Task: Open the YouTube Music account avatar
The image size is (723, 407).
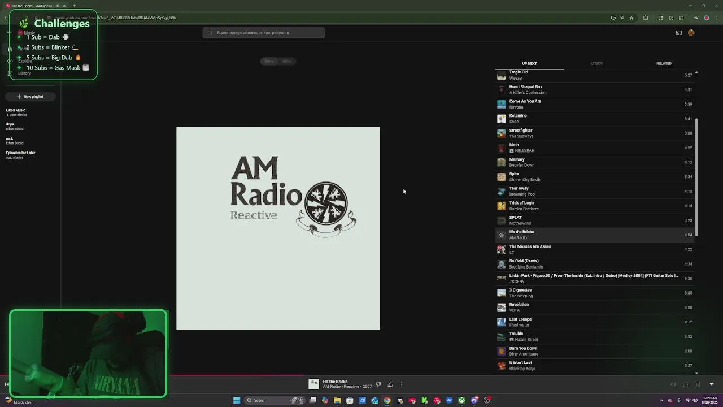Action: [691, 33]
